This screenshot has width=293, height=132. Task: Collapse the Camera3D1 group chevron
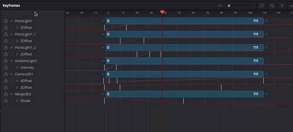(12, 74)
